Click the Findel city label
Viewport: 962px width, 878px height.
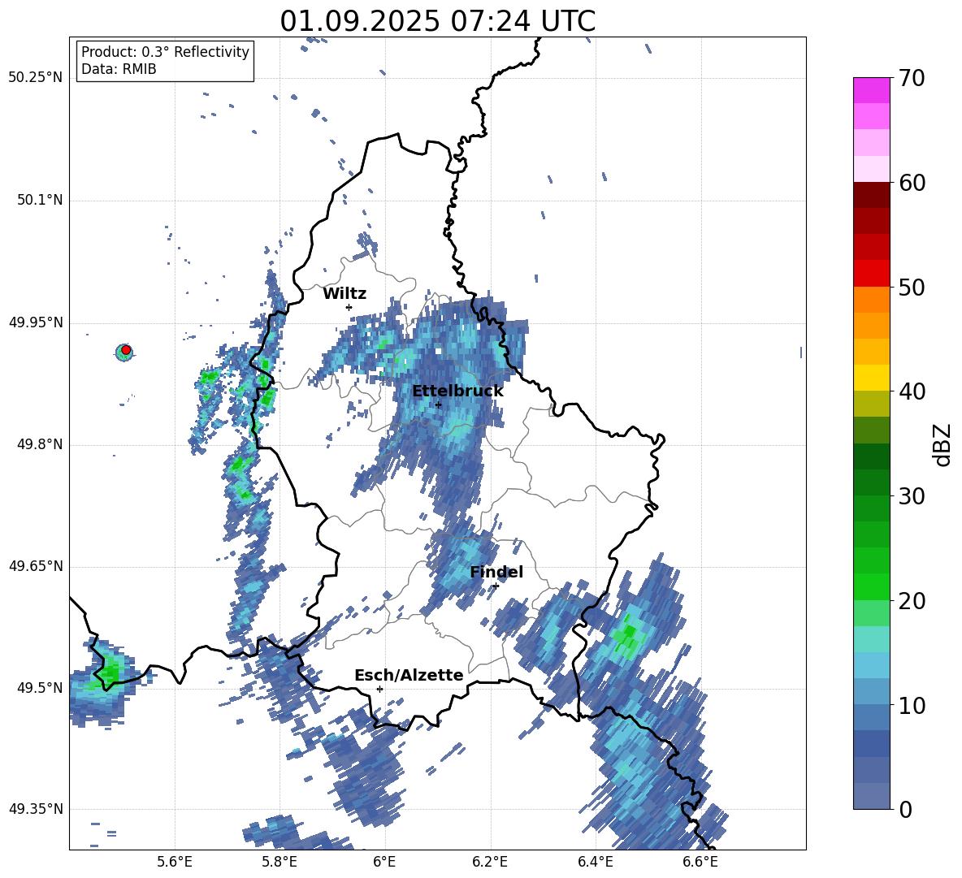(x=496, y=572)
